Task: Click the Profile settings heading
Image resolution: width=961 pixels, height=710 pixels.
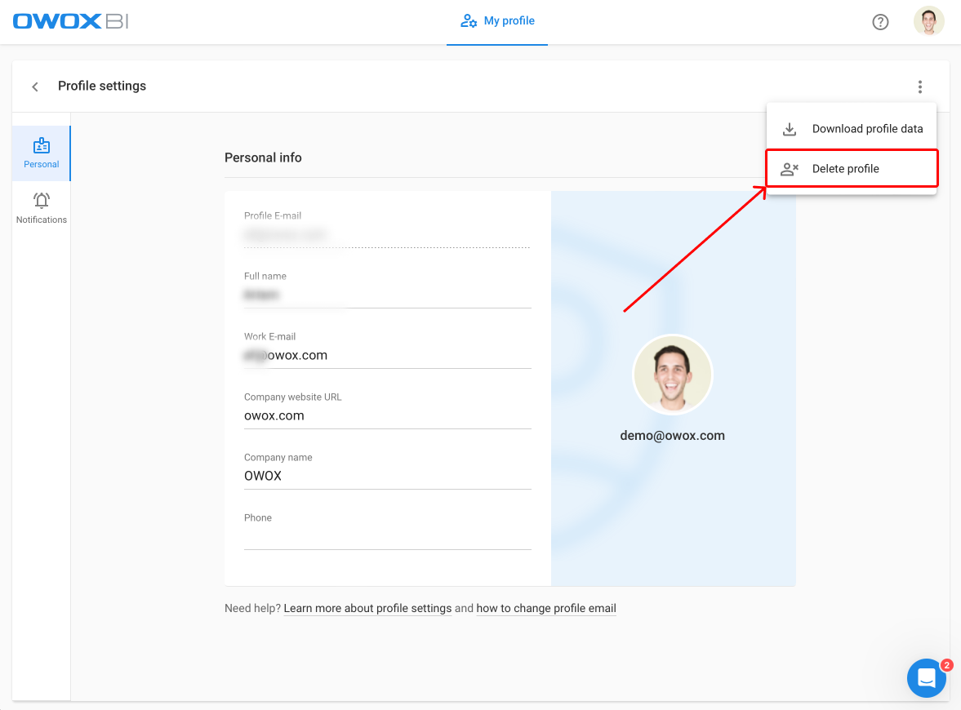Action: (102, 86)
